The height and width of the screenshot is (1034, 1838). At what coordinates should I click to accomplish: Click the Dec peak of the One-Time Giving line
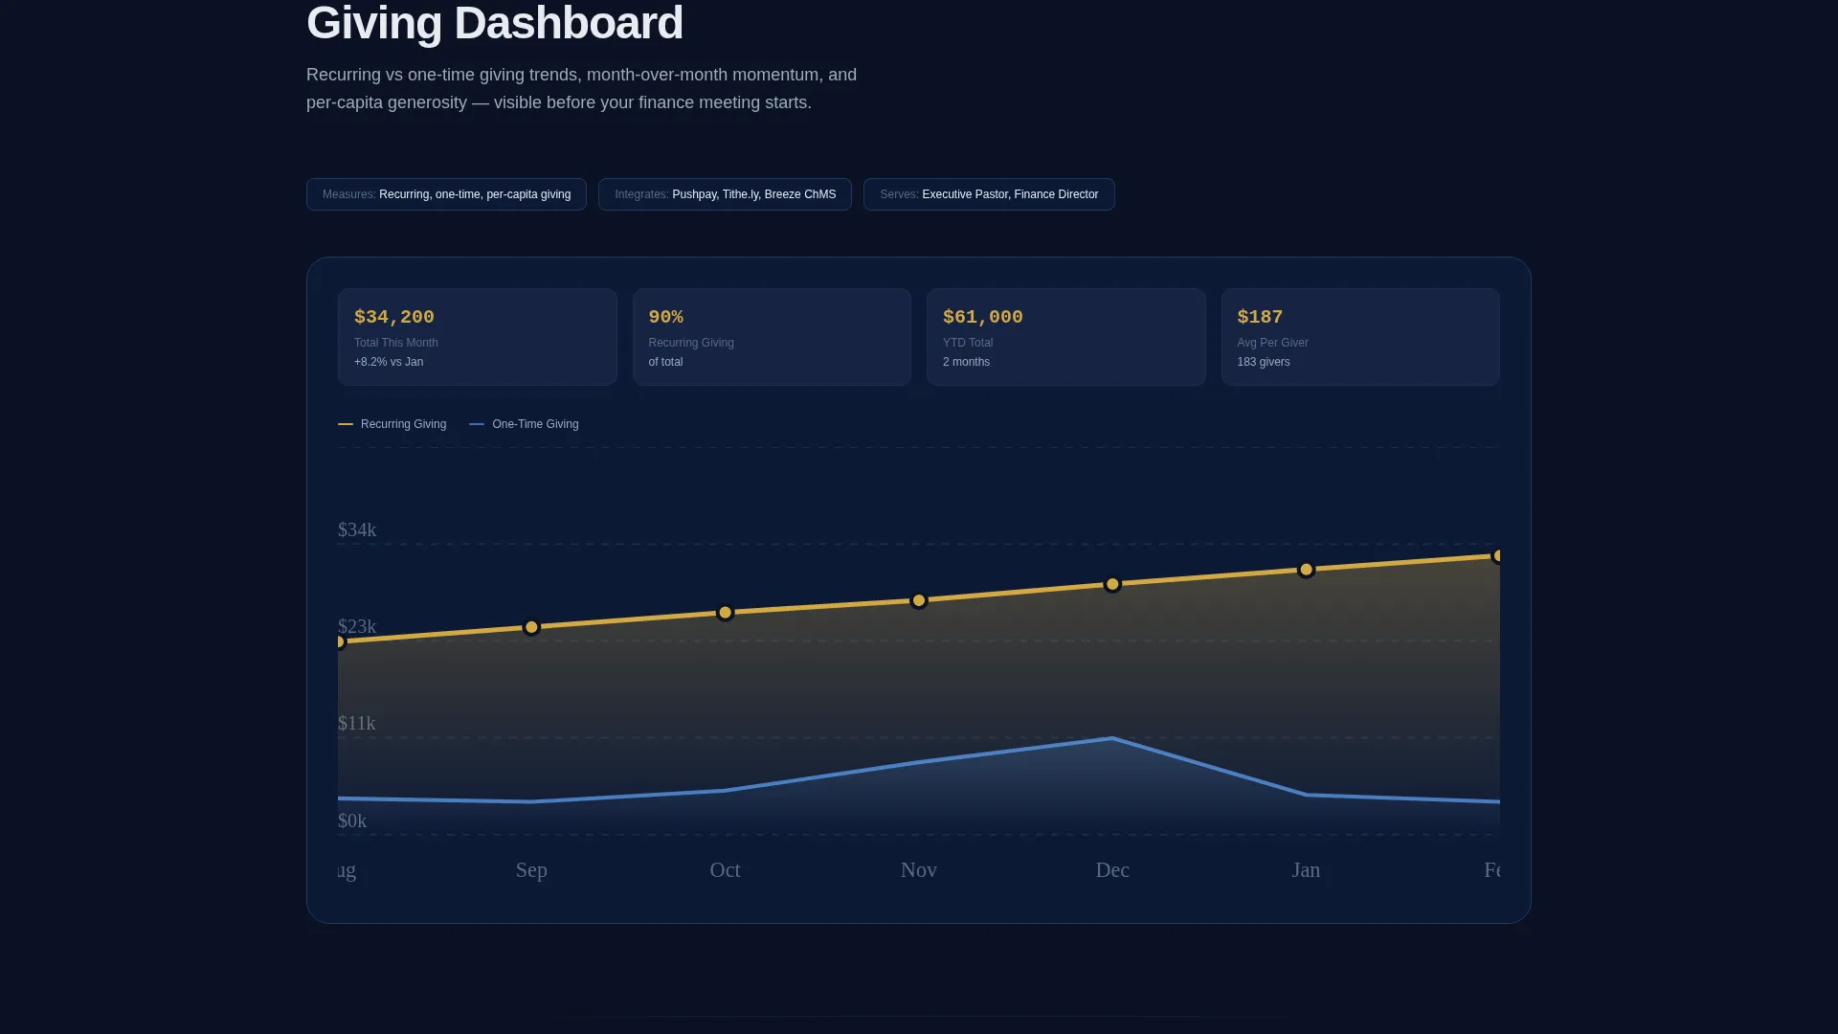(1112, 738)
